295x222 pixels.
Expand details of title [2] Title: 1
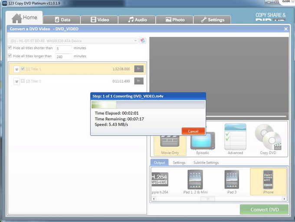tap(17, 82)
